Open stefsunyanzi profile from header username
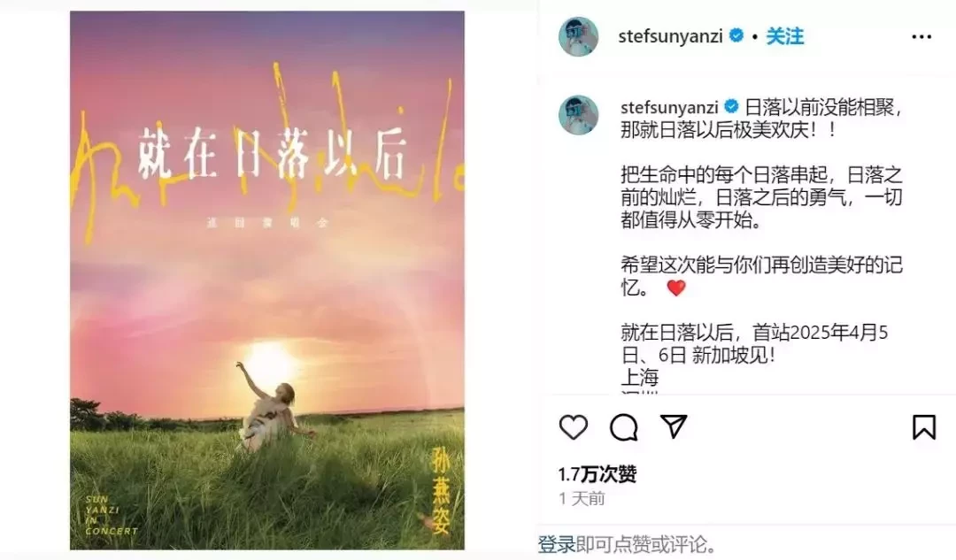This screenshot has height=560, width=956. (670, 36)
